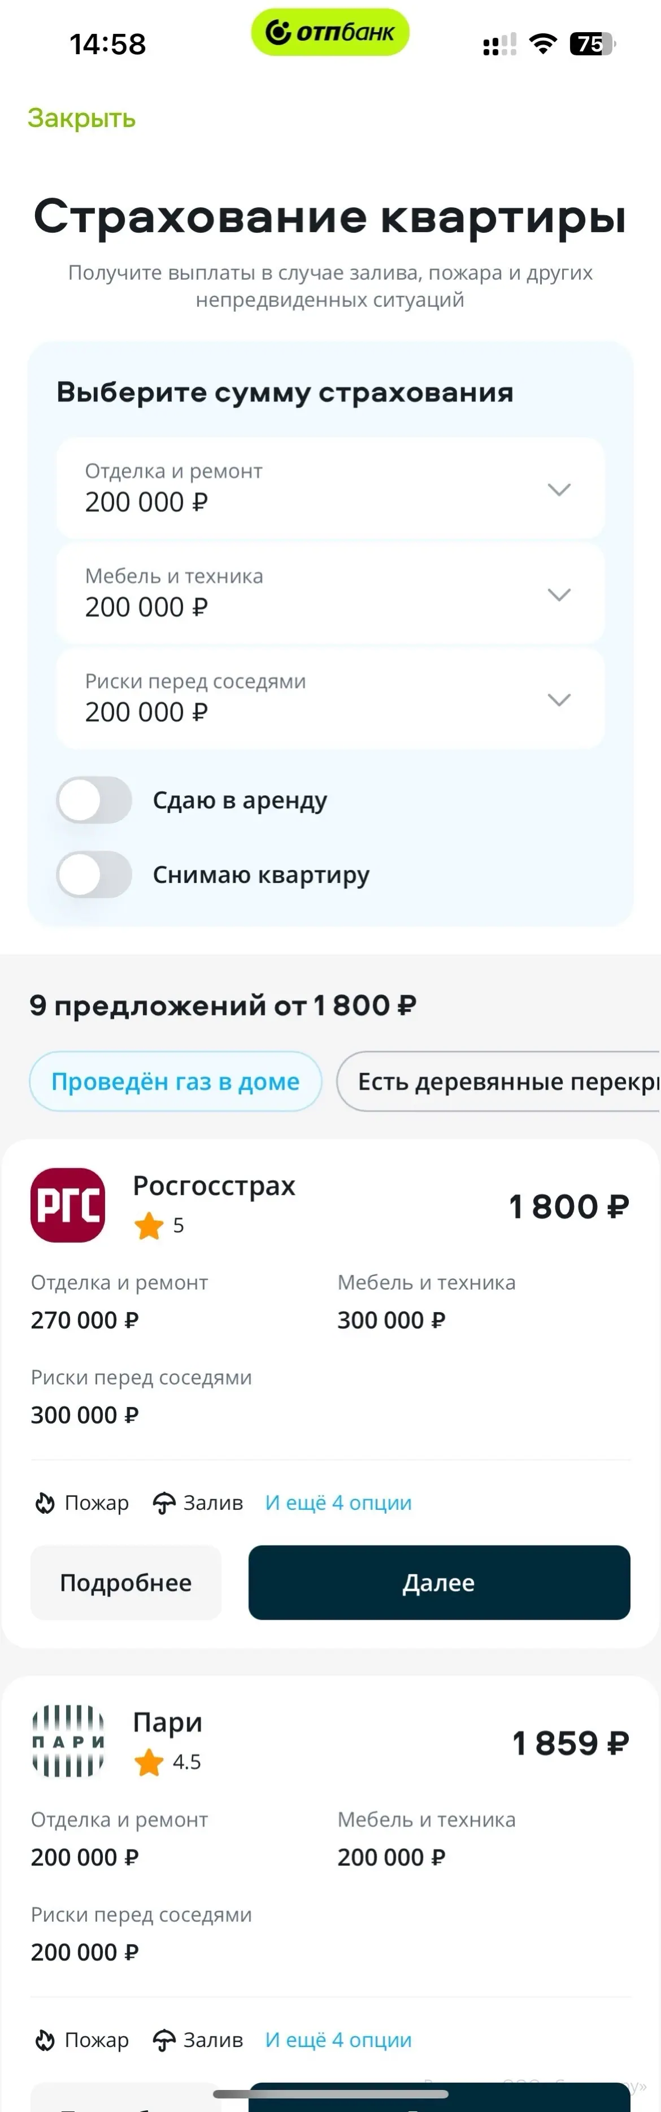Enable the 'Сдаю в аренду' switch
661x2112 pixels.
pyautogui.click(x=94, y=800)
